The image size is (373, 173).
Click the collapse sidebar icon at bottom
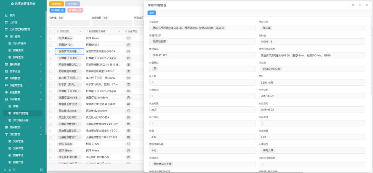pos(41,170)
